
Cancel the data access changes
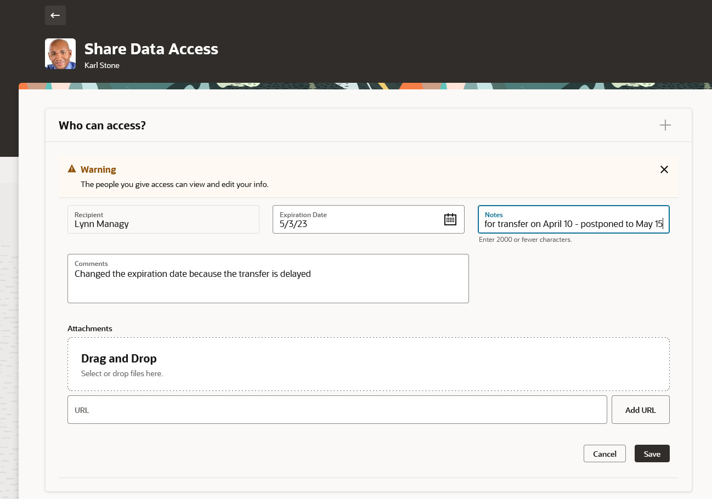[x=604, y=453]
